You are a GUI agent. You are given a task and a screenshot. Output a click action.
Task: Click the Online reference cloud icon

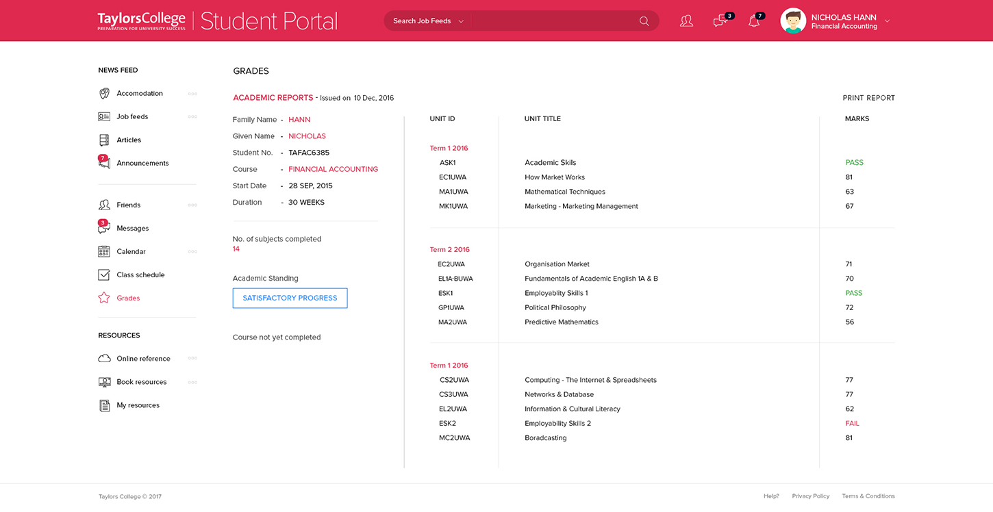click(104, 359)
